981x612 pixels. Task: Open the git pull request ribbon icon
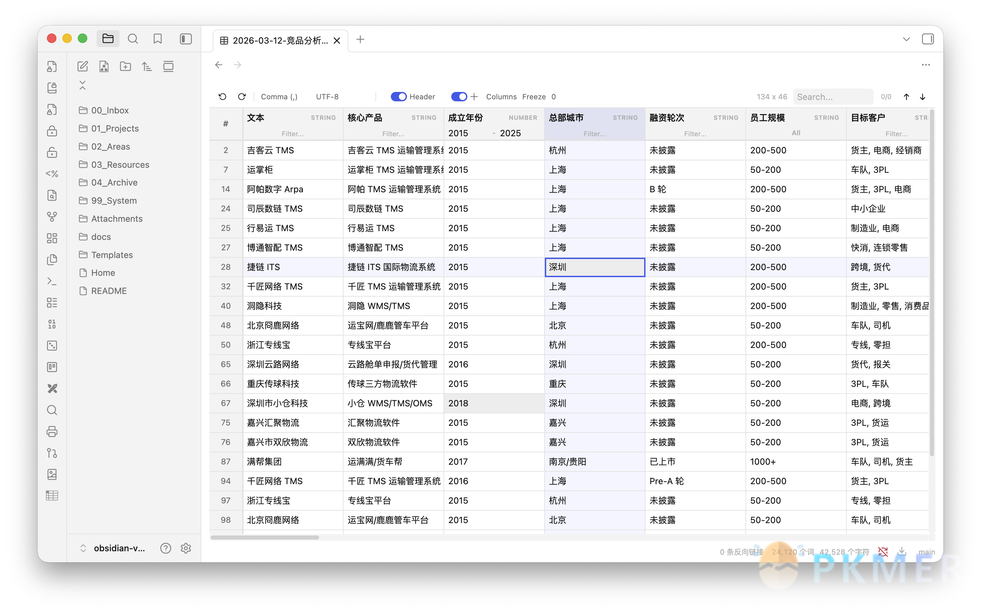point(52,453)
